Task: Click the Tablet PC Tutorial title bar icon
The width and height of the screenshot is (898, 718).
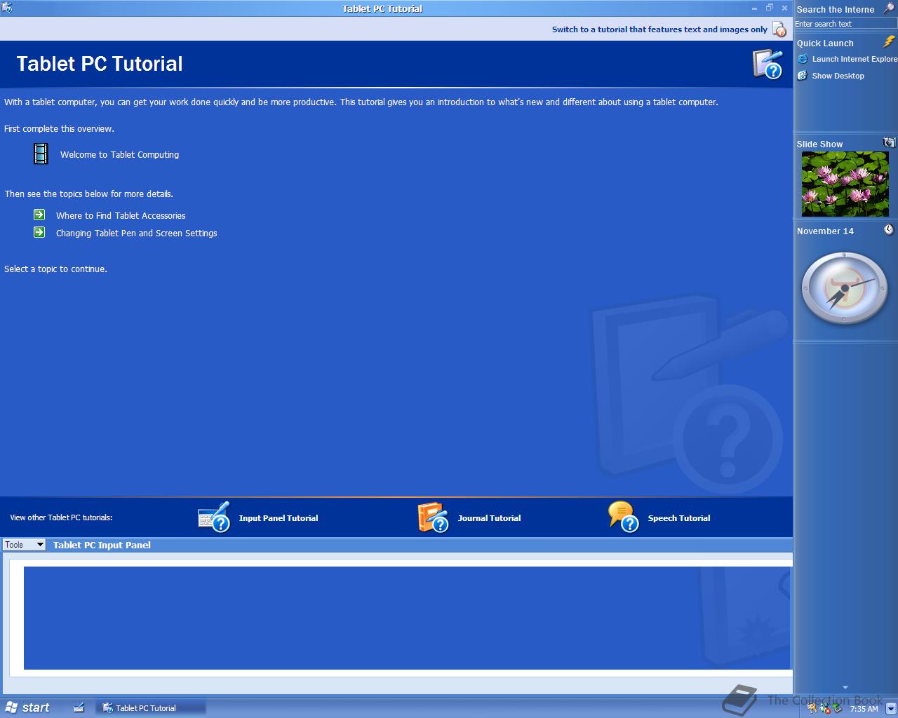Action: point(7,8)
